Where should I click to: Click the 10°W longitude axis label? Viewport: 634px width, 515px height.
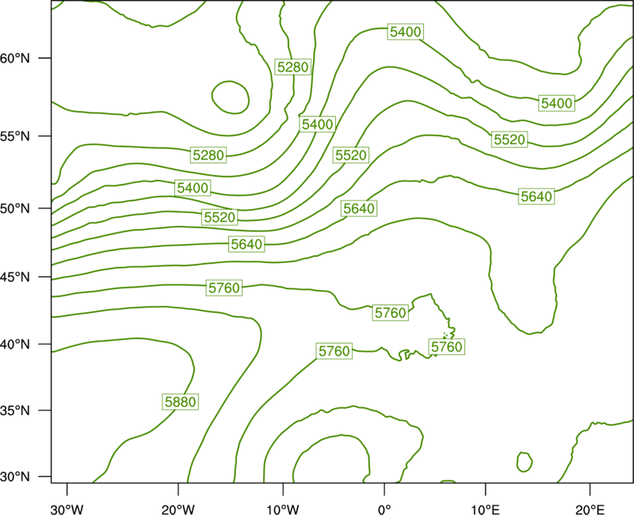point(283,509)
